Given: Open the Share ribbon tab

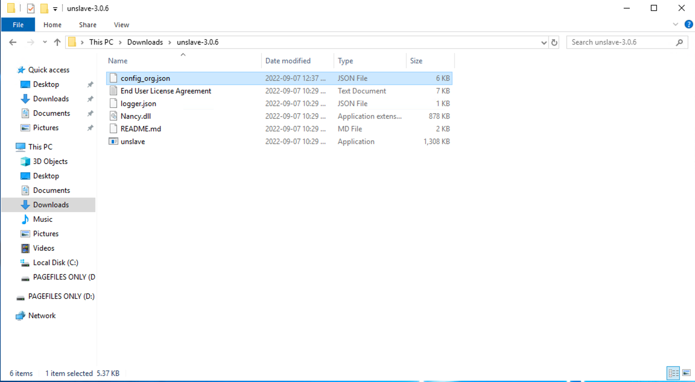Looking at the screenshot, I should [87, 25].
